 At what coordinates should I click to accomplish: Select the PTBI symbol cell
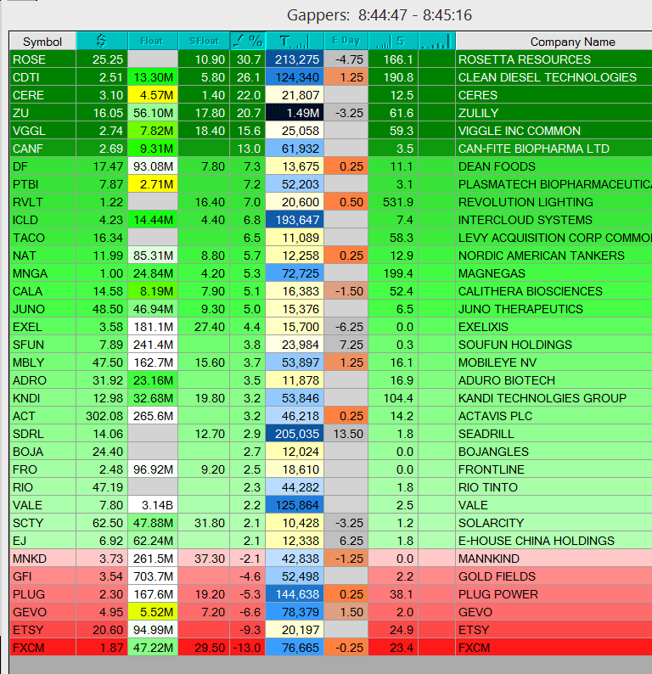[43, 184]
